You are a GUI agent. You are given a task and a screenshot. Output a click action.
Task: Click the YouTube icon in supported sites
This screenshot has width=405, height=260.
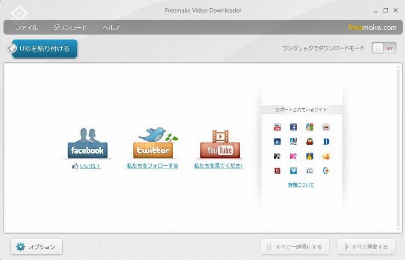click(x=277, y=127)
